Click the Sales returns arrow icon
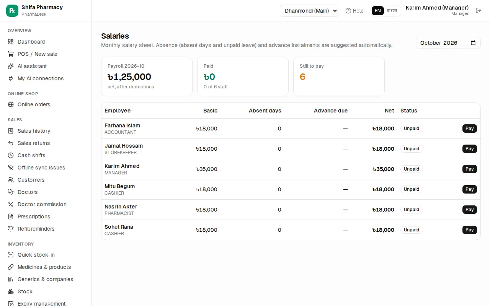 click(11, 143)
